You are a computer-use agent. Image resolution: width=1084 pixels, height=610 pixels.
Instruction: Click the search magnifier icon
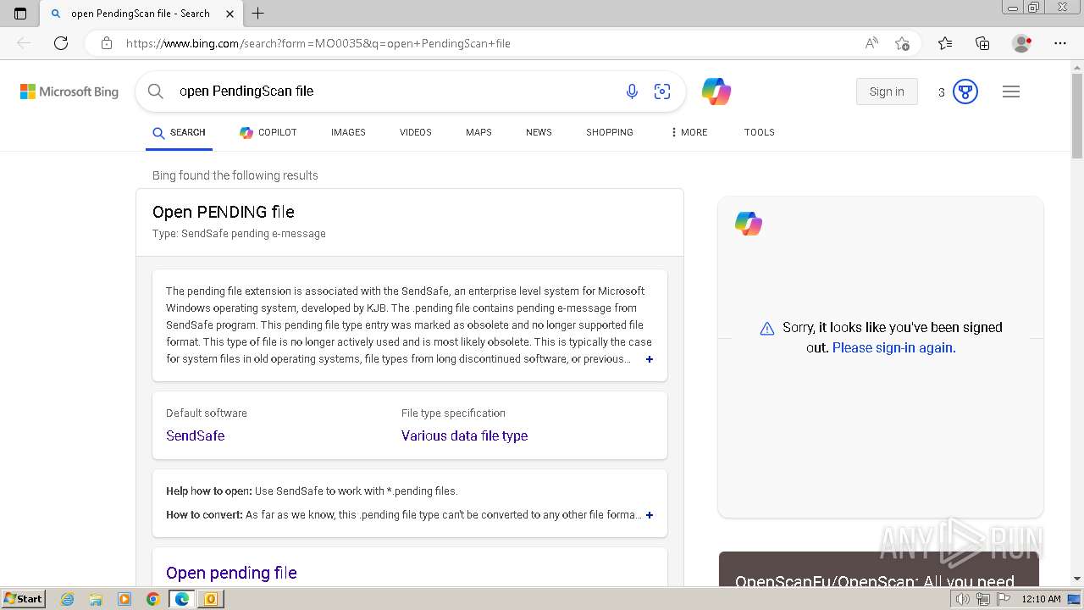coord(156,91)
